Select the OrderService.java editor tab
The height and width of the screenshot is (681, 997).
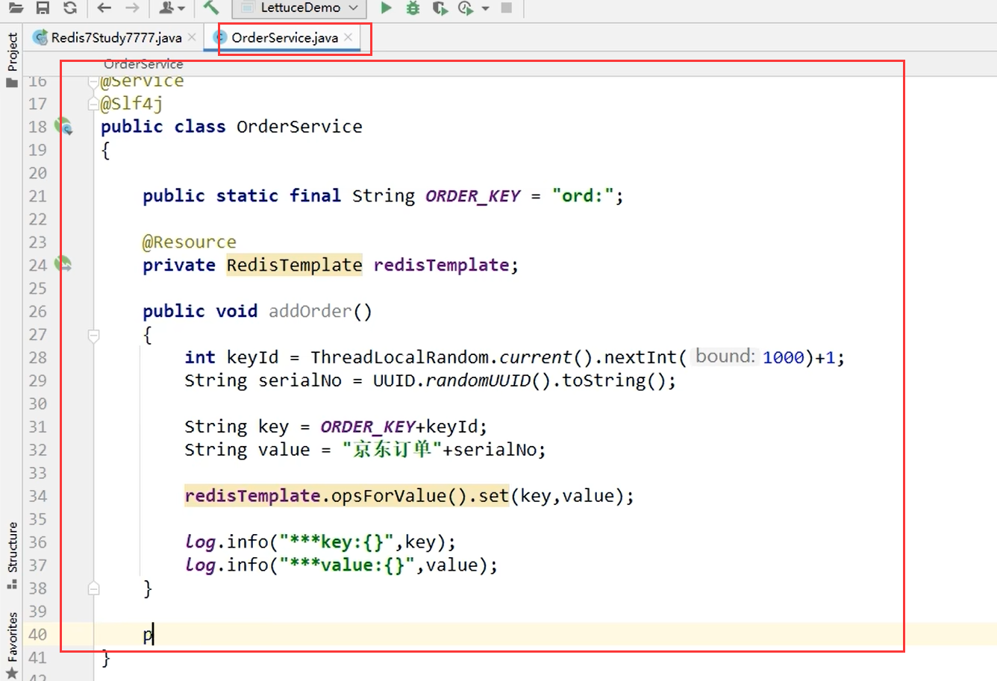tap(284, 37)
